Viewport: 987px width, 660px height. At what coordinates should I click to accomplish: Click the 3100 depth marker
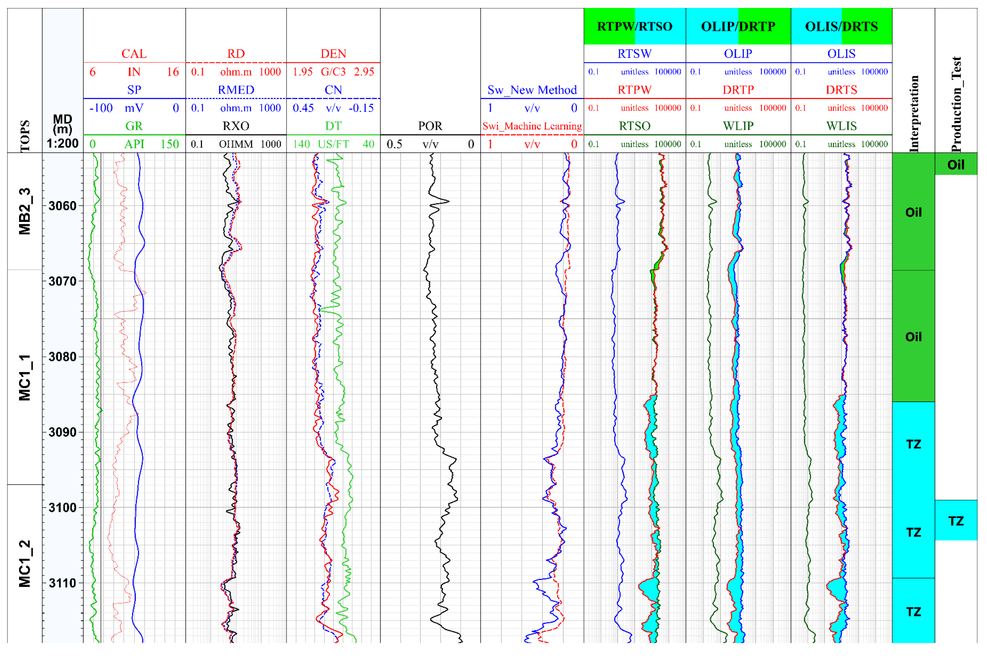tap(62, 508)
